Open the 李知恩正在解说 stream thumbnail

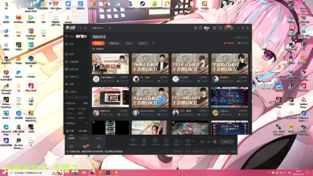230,64
